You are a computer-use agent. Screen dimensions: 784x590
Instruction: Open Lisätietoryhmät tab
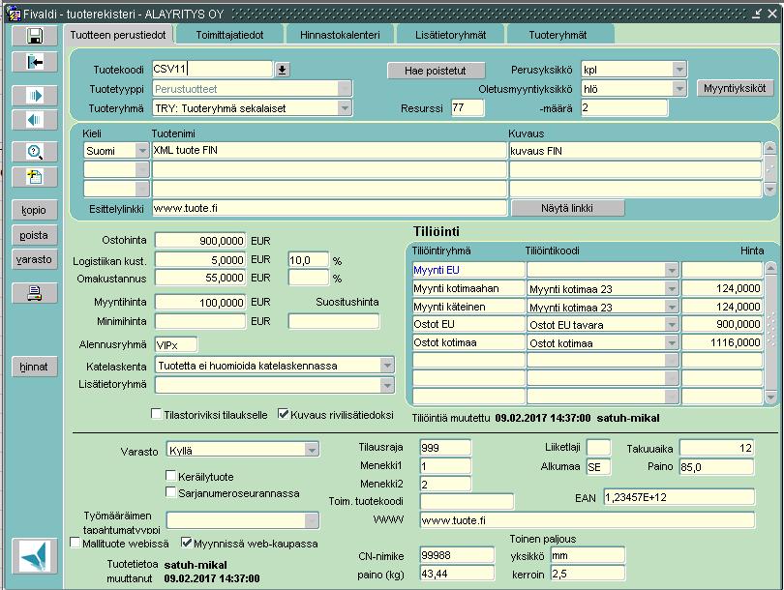(x=450, y=35)
